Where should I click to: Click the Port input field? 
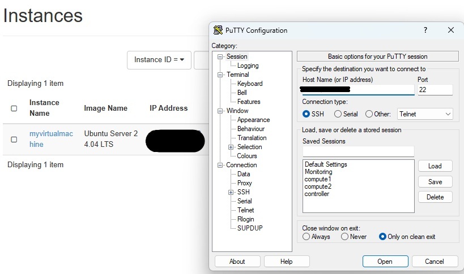tap(435, 90)
